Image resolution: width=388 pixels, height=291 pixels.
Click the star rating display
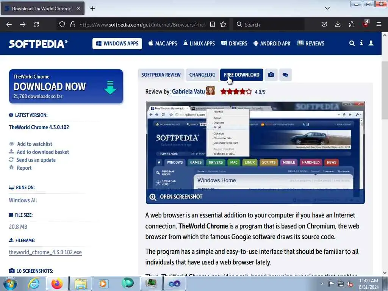(236, 92)
